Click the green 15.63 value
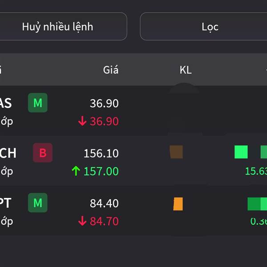Screen dimensions: 267x267 click(256, 171)
